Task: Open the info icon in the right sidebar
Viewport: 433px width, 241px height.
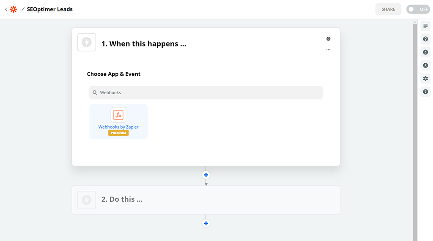Action: pos(425,92)
